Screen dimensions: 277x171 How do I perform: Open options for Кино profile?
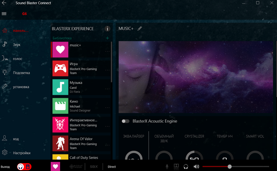(107, 108)
